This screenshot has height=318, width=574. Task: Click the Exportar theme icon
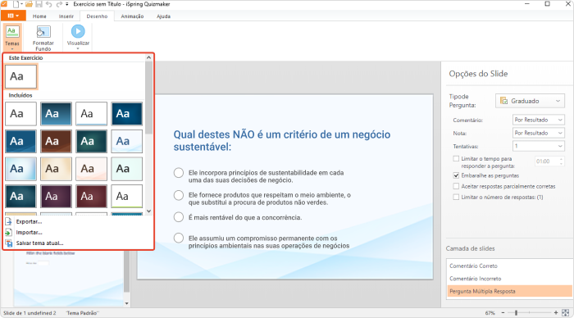click(x=9, y=221)
